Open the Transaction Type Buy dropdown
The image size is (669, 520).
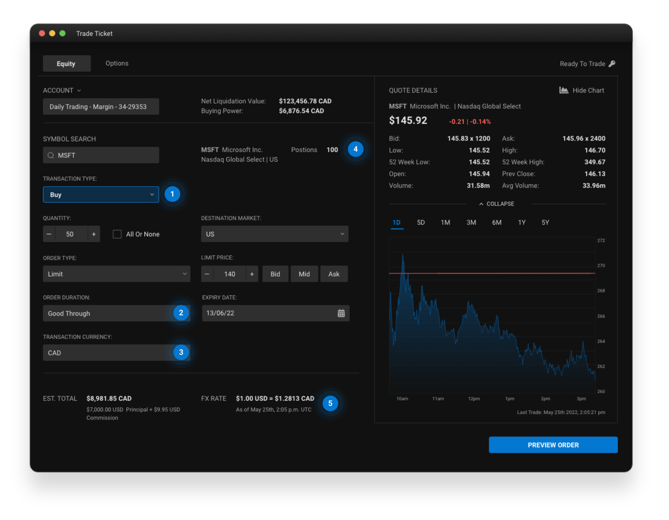point(101,195)
